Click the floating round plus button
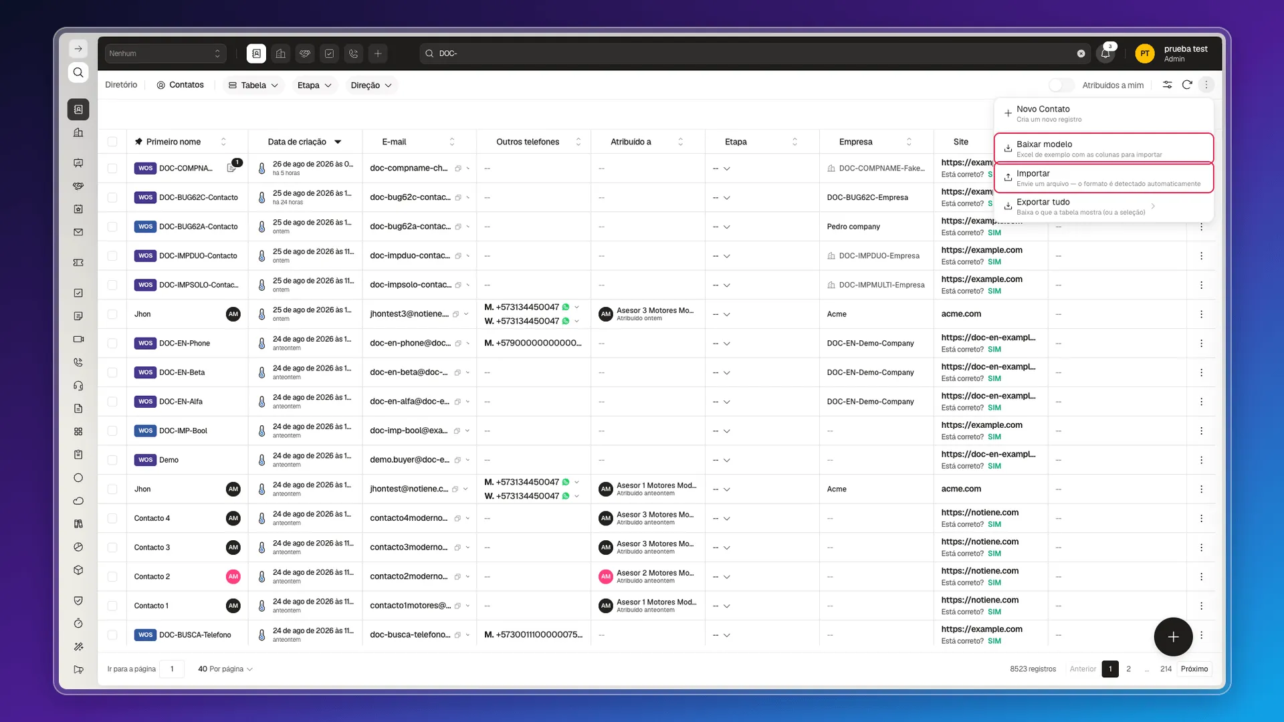The image size is (1284, 722). [1173, 637]
